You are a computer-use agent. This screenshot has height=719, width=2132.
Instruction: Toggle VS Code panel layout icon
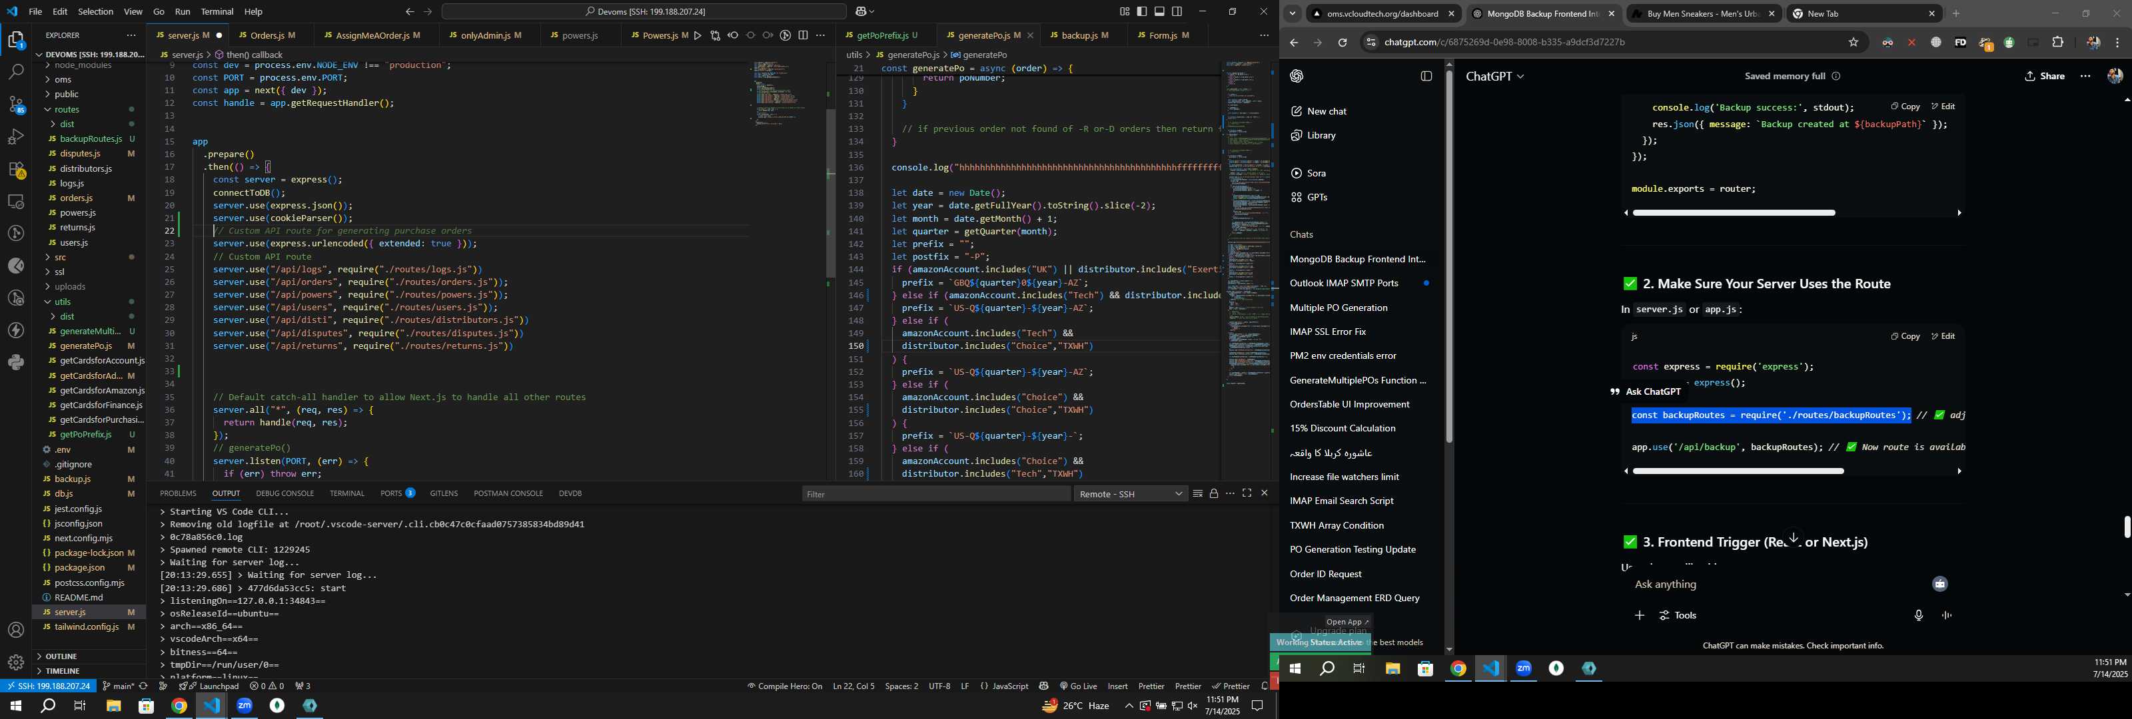click(1159, 11)
